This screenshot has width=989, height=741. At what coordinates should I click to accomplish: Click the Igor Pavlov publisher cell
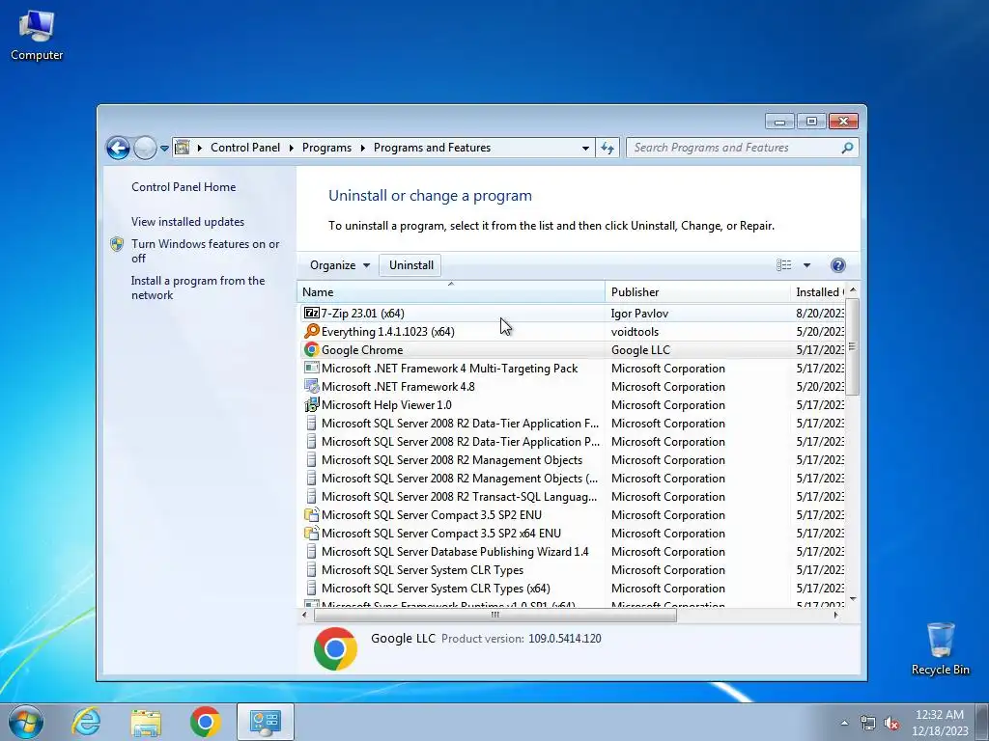pyautogui.click(x=639, y=314)
